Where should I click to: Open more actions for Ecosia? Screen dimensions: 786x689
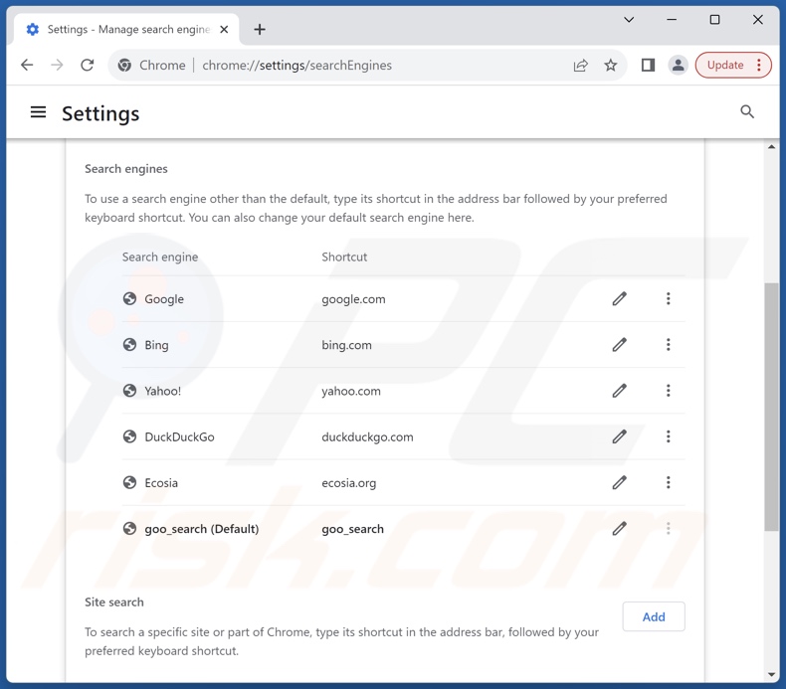pyautogui.click(x=668, y=482)
